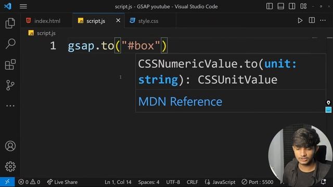Toggle the bottom panel
The image size is (333, 187).
click(281, 6)
